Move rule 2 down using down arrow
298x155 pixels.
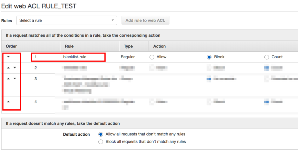(x=15, y=68)
